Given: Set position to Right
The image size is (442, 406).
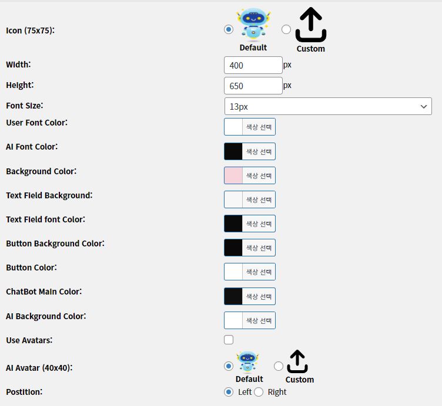Looking at the screenshot, I should 259,392.
